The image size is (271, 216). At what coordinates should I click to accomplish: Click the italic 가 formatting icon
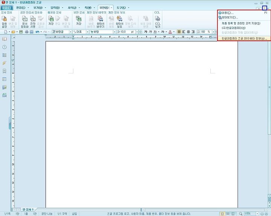[150, 32]
